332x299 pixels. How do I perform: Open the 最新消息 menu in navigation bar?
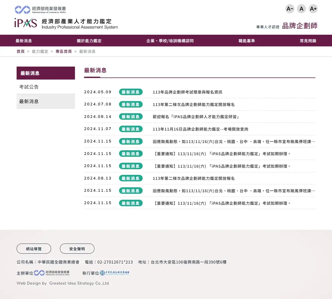24,41
